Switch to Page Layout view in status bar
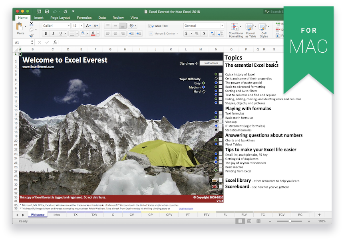This screenshot has height=242, width=346. click(249, 221)
